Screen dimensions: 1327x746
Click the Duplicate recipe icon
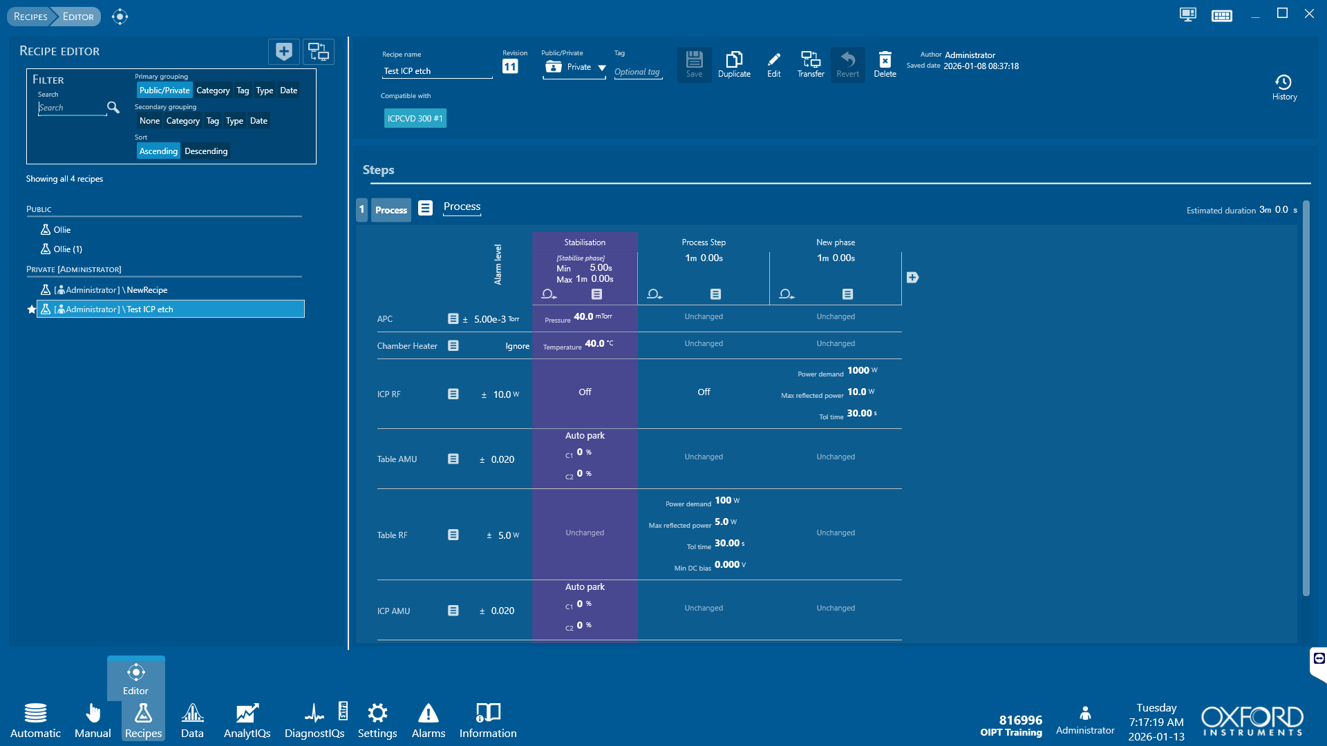[733, 64]
